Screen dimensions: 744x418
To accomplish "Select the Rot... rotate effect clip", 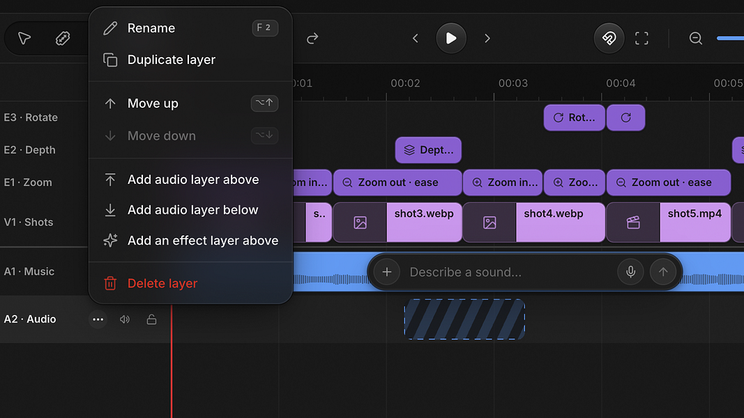I will [x=574, y=118].
